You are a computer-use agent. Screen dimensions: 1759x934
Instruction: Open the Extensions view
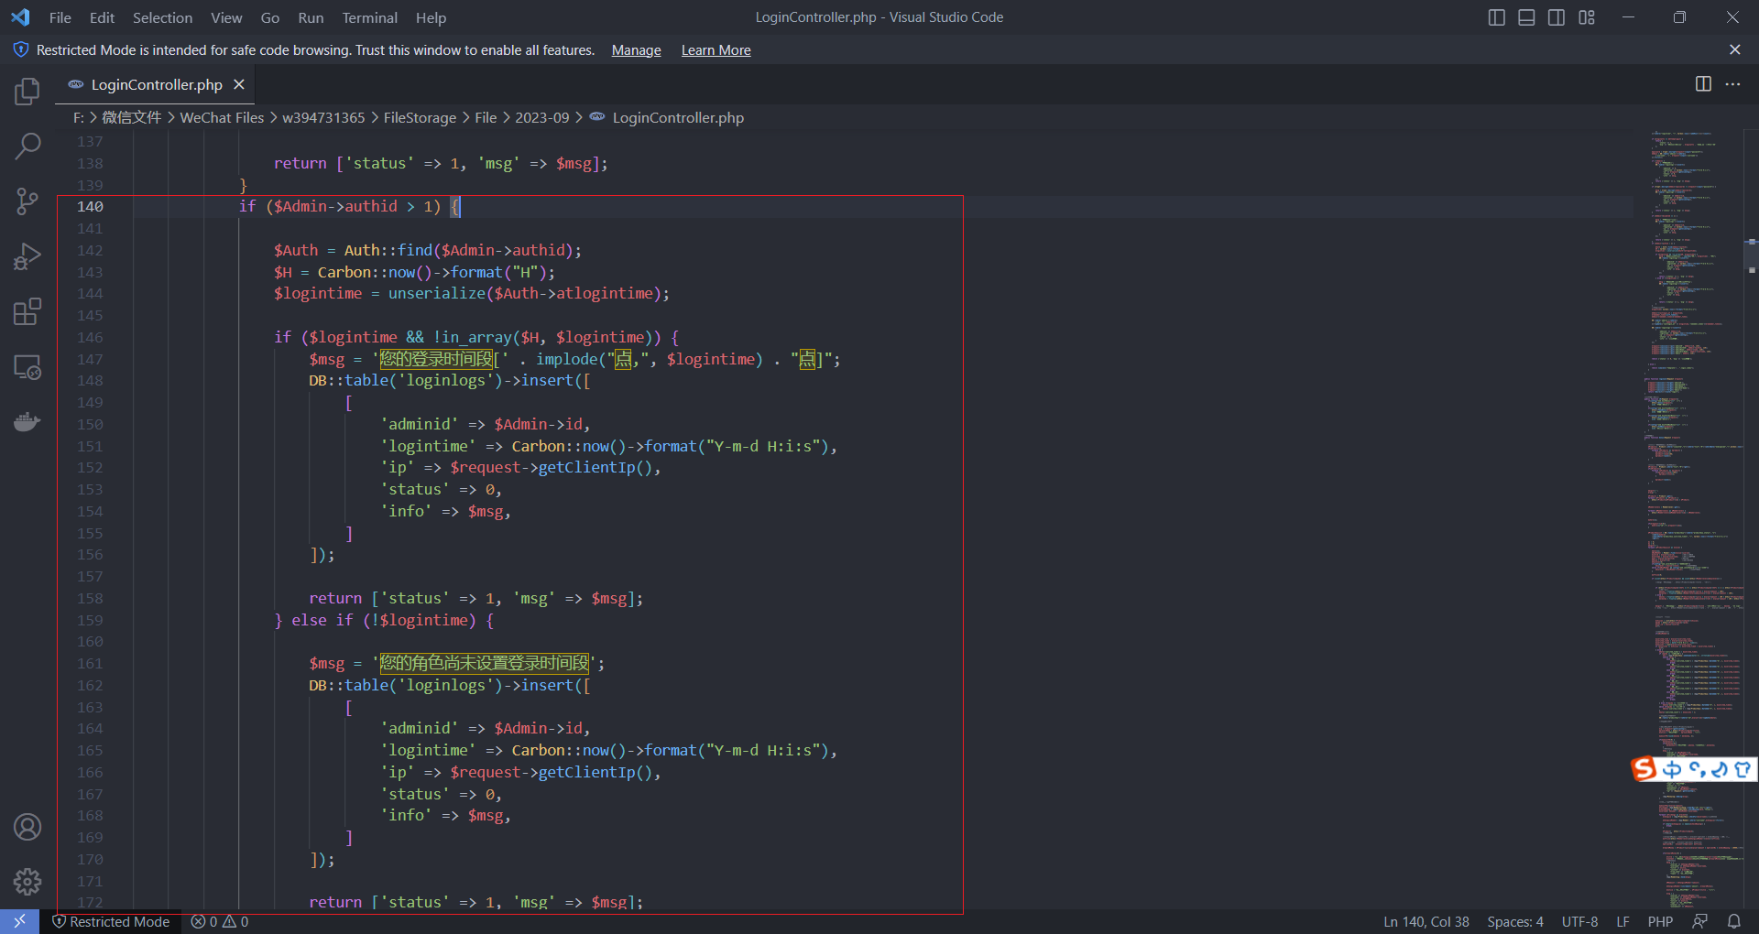tap(27, 311)
